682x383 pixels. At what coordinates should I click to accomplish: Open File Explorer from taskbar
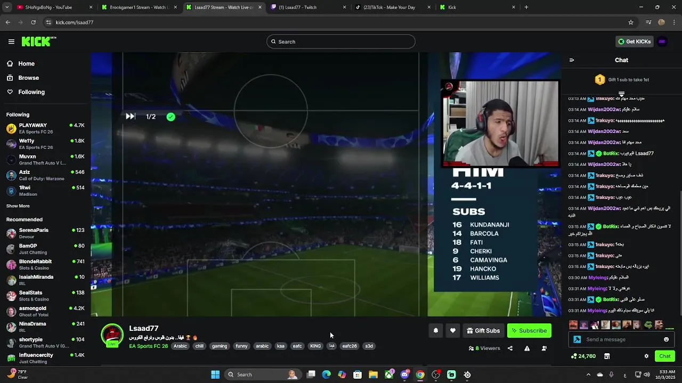point(373,374)
